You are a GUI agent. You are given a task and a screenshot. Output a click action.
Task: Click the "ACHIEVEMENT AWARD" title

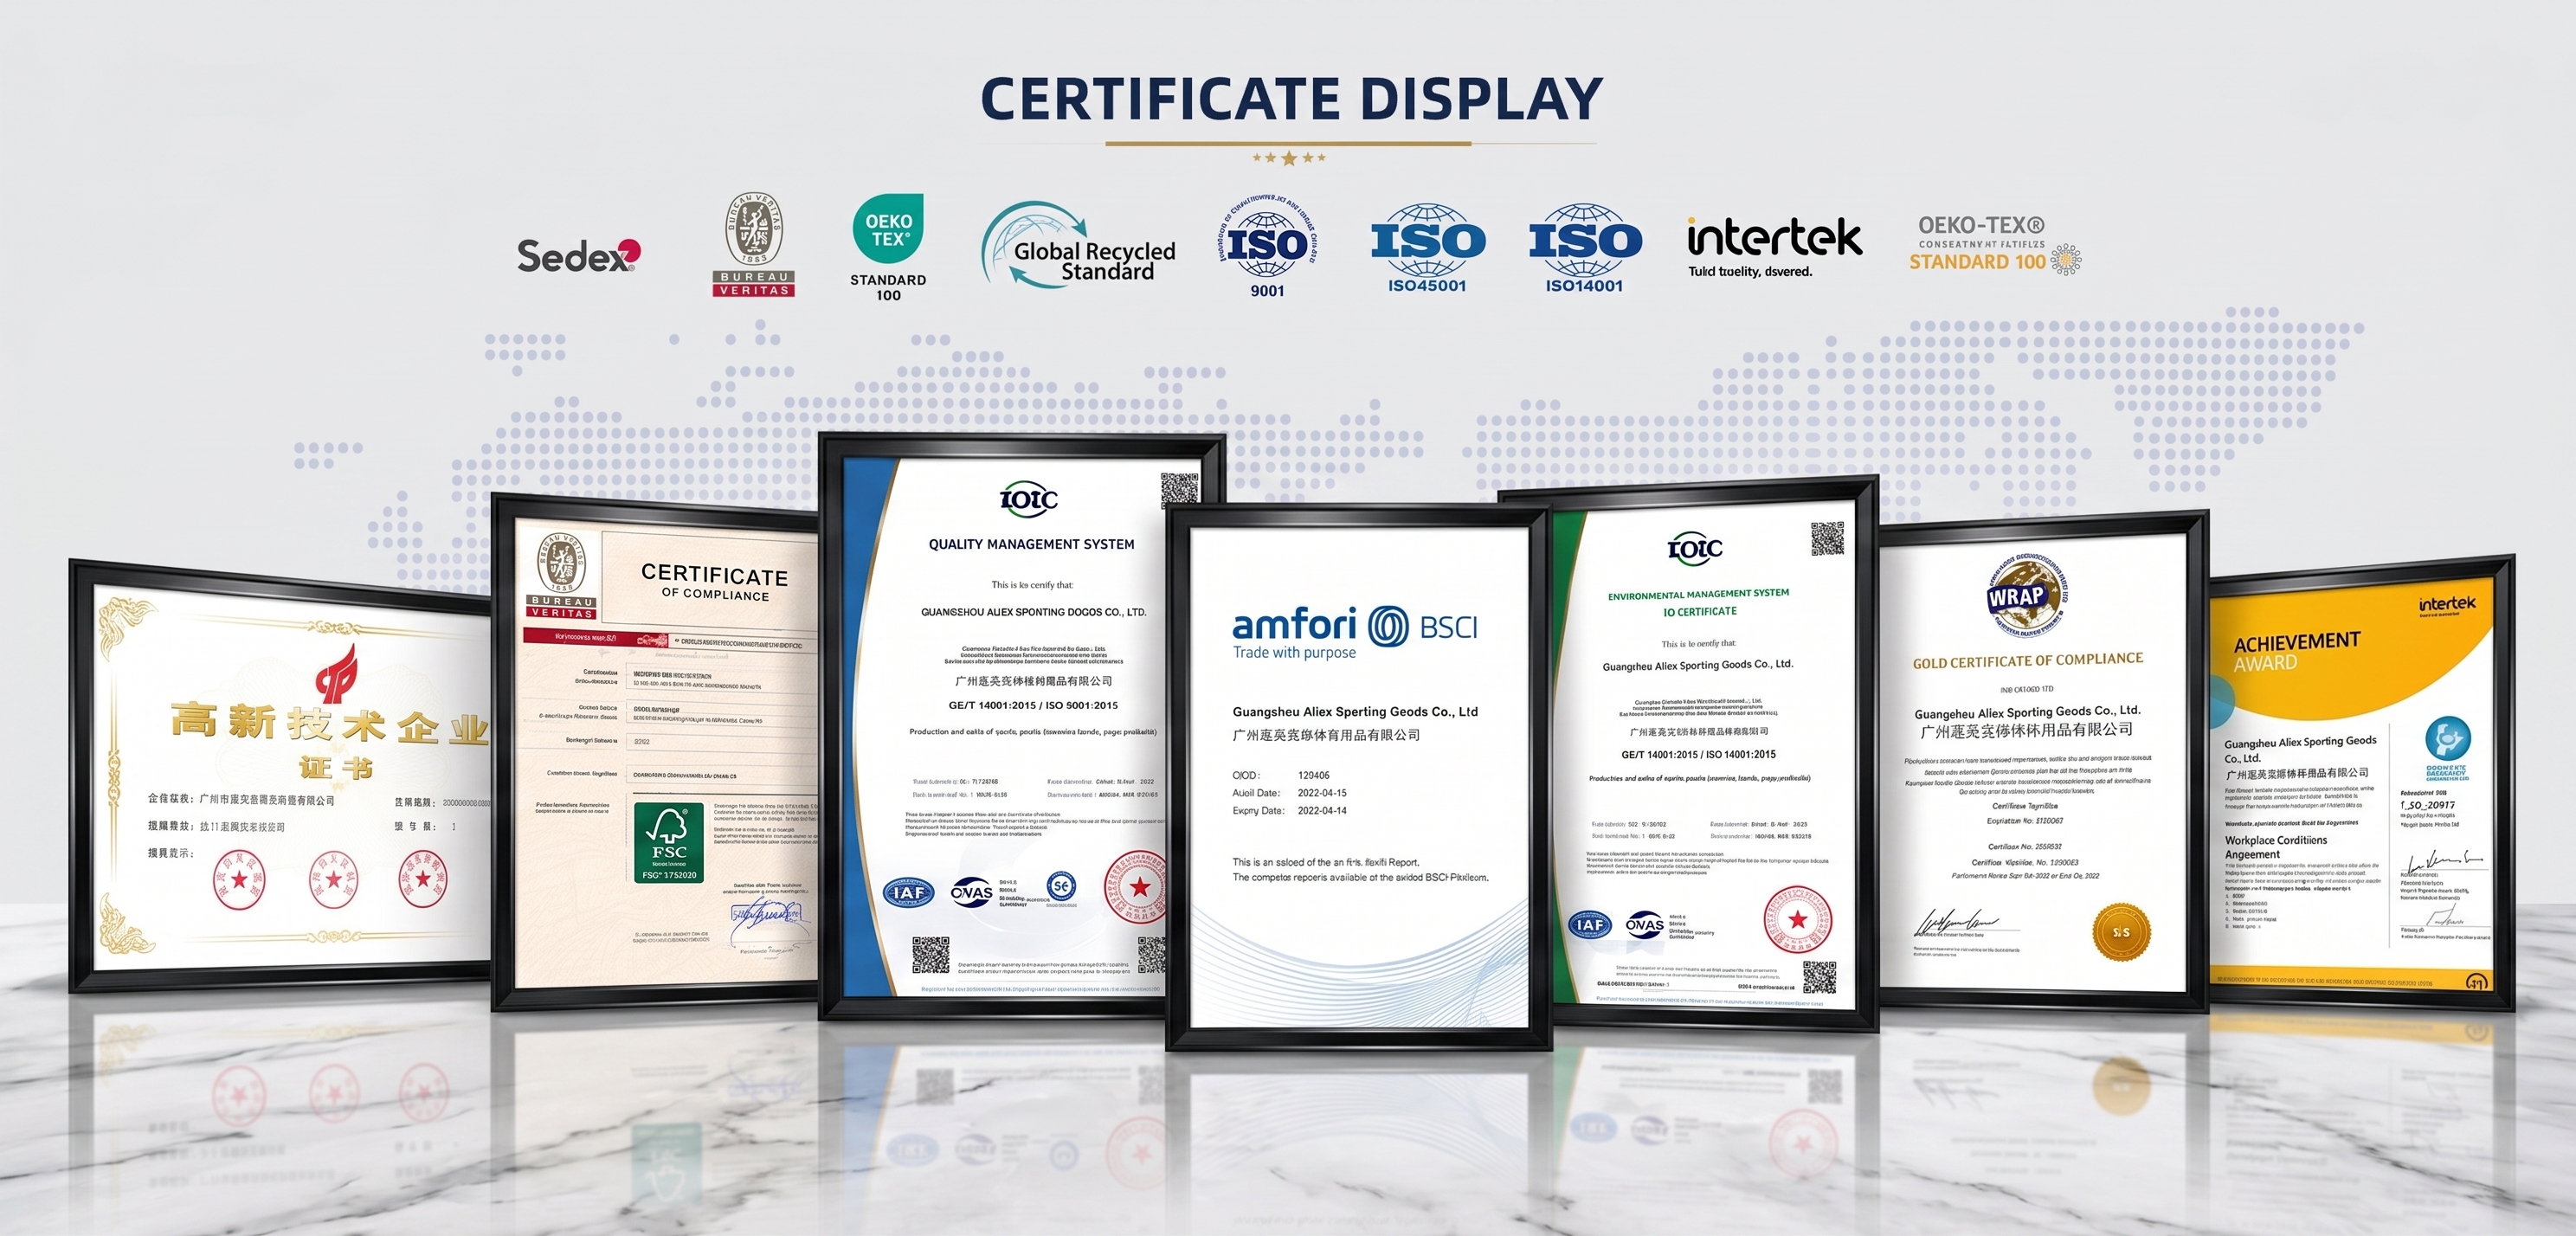tap(2297, 652)
